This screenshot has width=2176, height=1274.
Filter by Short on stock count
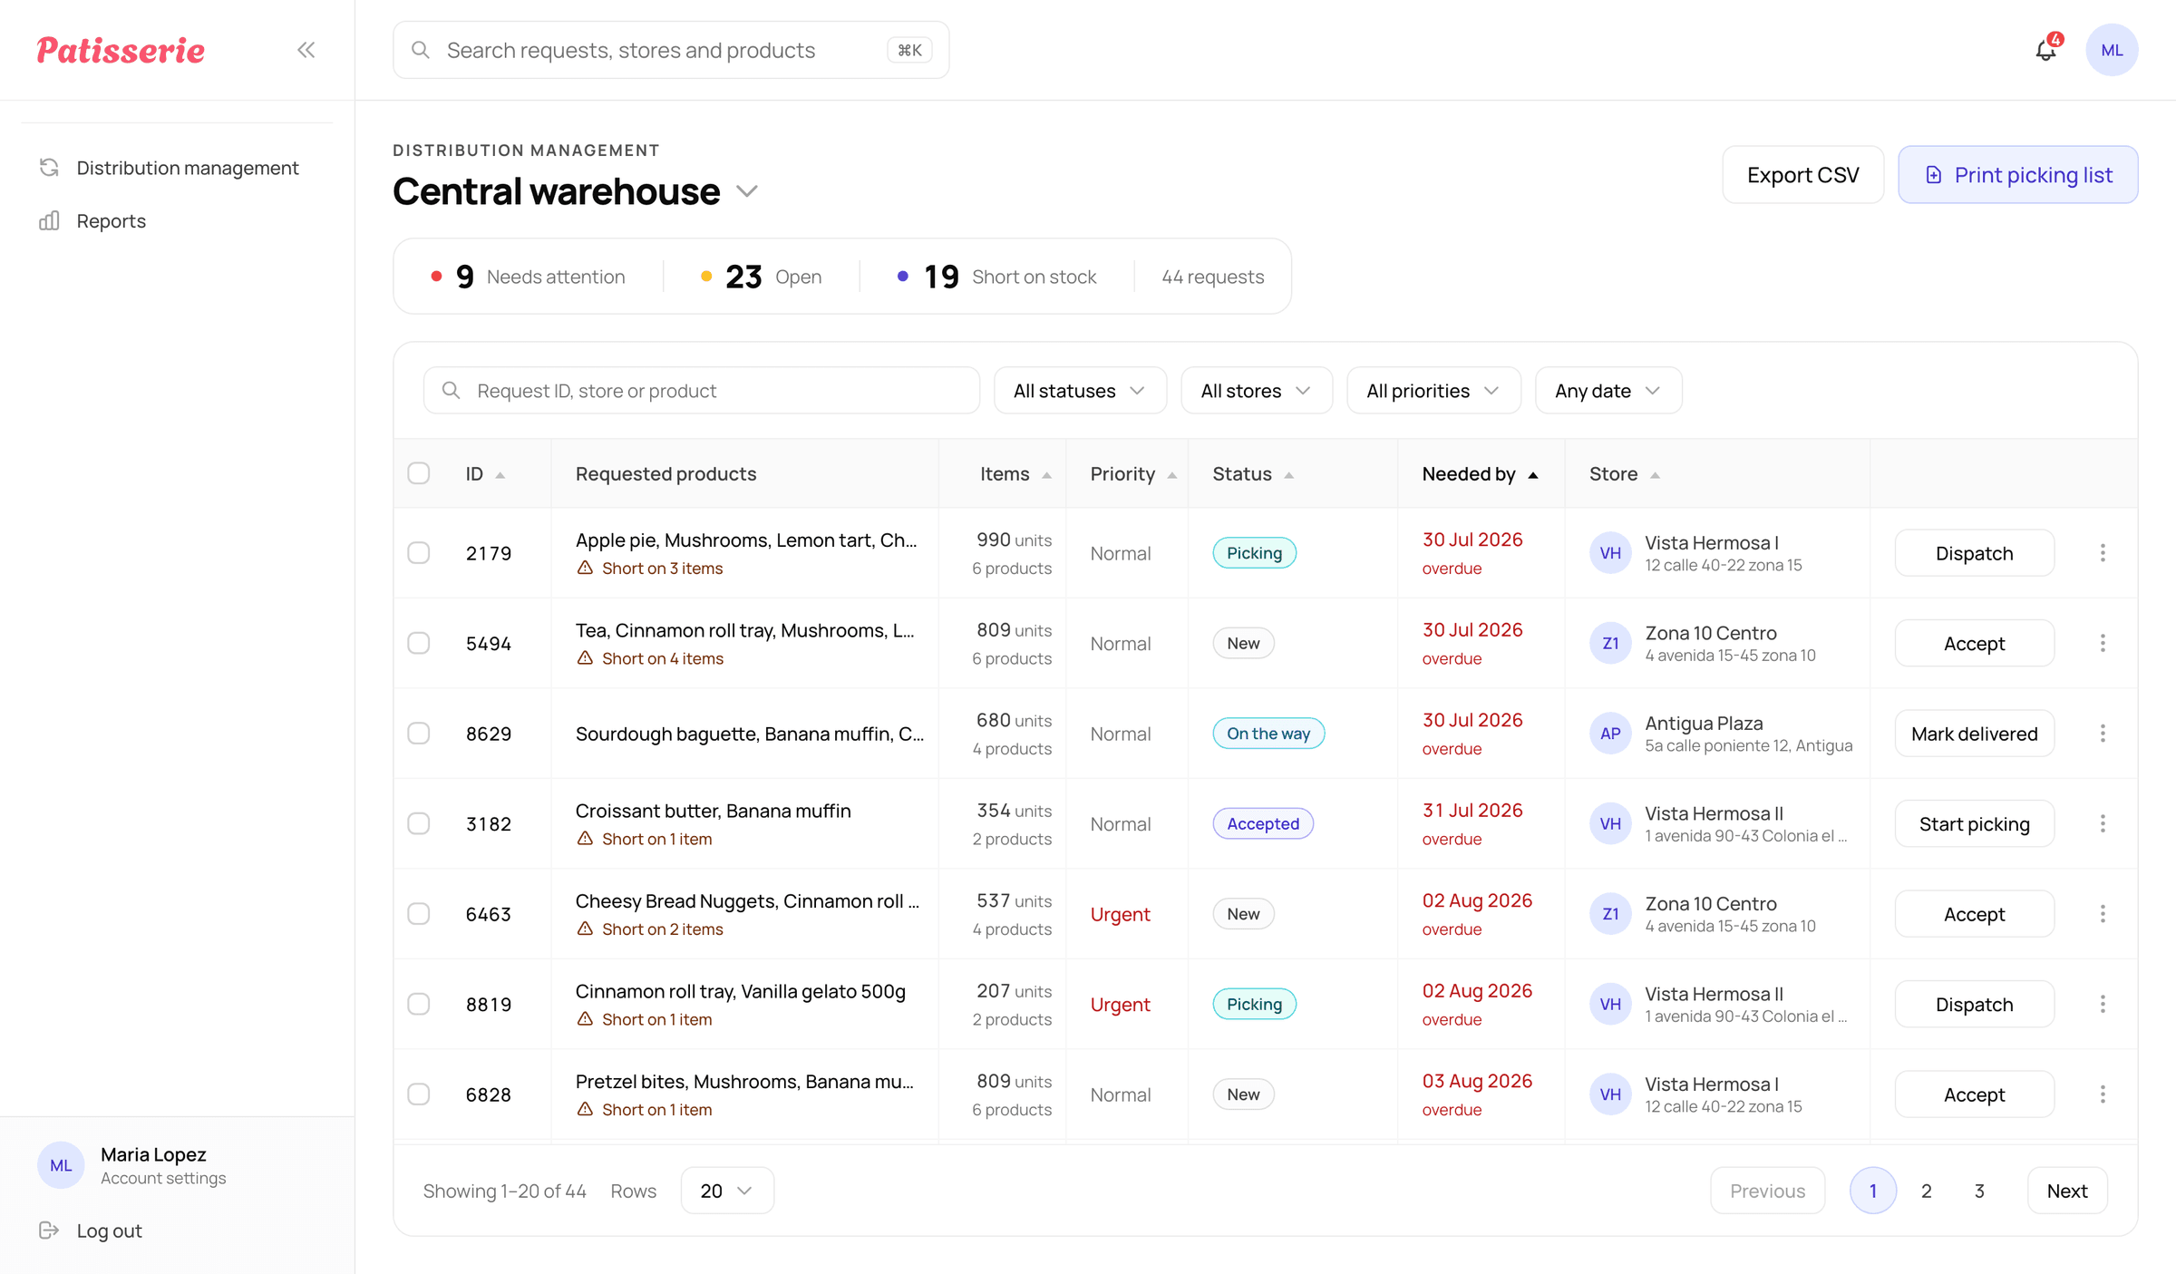coord(997,276)
